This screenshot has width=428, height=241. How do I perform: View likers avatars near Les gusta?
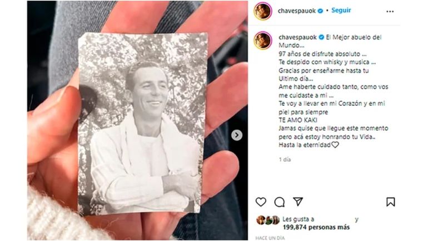(268, 220)
